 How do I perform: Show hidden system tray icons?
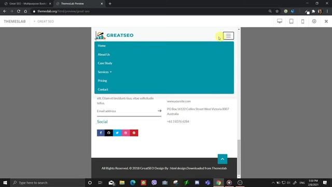273,182
